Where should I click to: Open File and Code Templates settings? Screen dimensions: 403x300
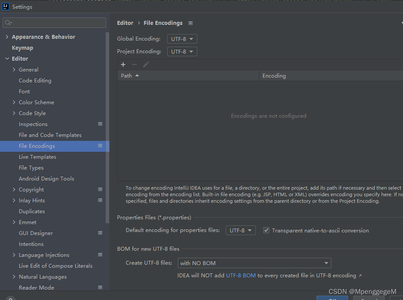click(x=50, y=135)
